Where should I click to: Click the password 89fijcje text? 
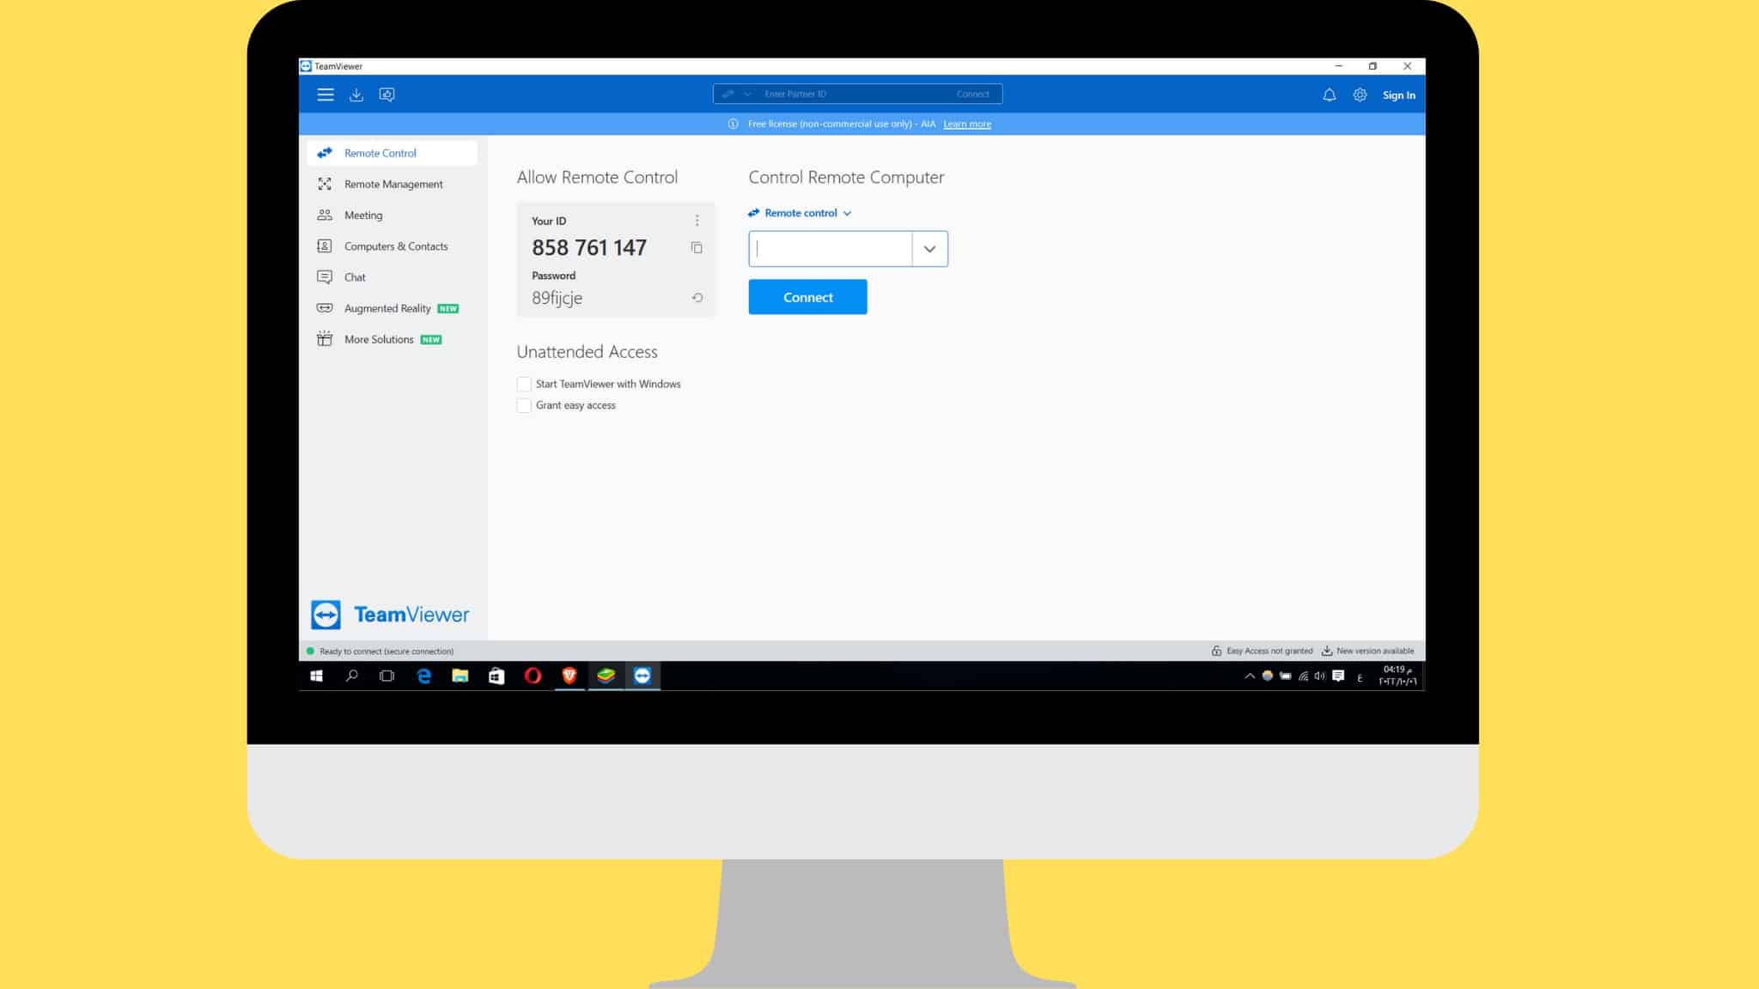tap(557, 298)
